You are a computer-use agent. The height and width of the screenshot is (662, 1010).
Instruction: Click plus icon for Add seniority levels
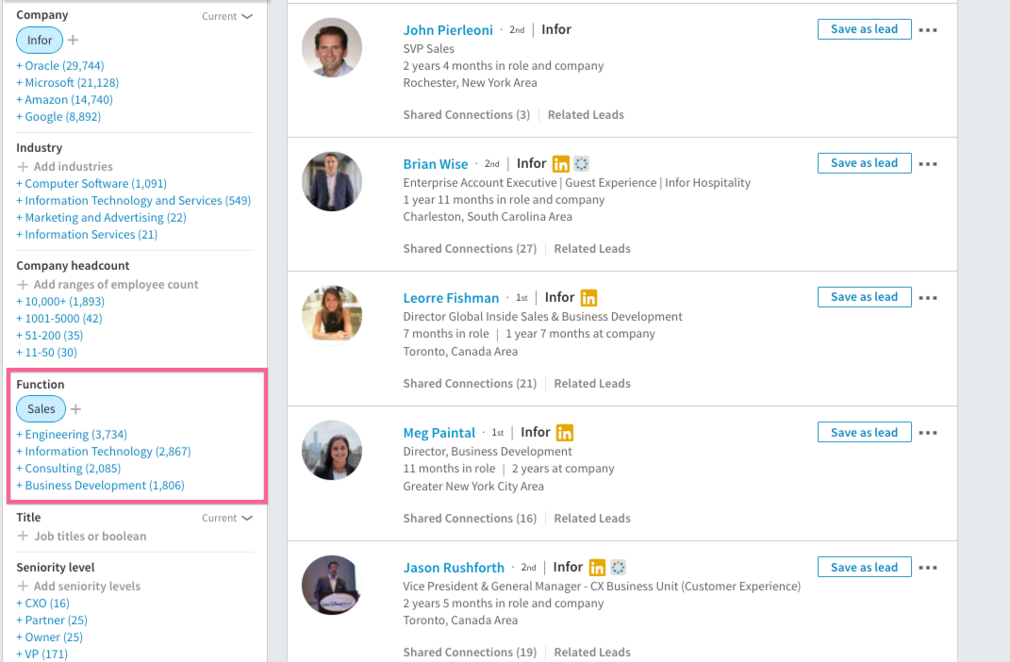(23, 586)
